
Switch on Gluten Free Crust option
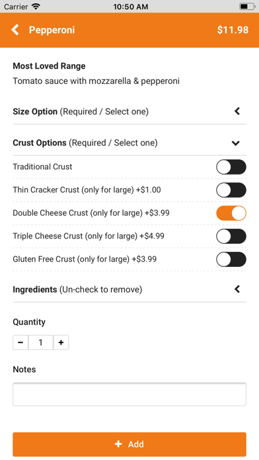coord(231,259)
